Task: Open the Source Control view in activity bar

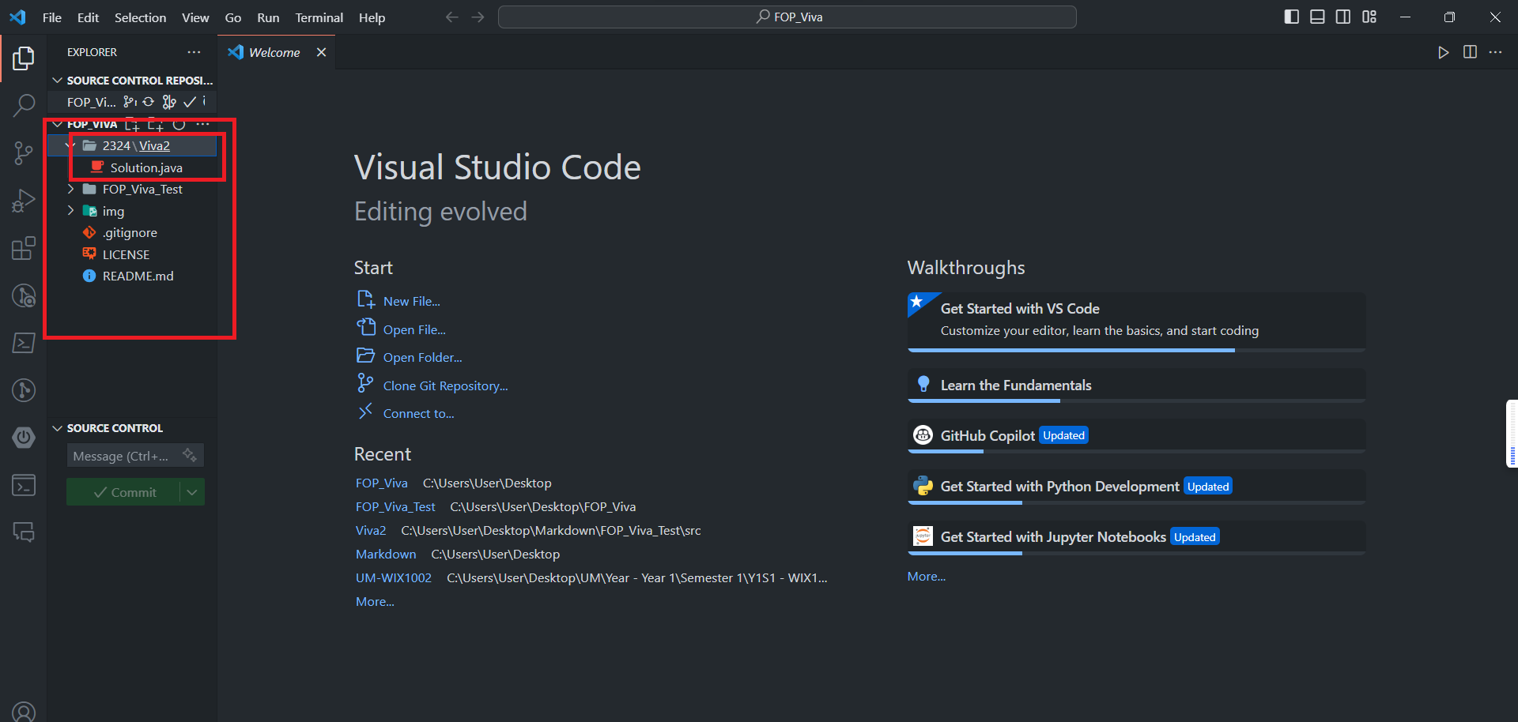Action: tap(24, 153)
